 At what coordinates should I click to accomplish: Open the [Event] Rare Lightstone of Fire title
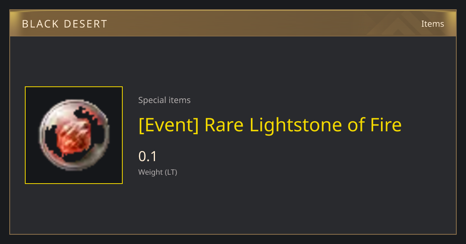(x=270, y=125)
